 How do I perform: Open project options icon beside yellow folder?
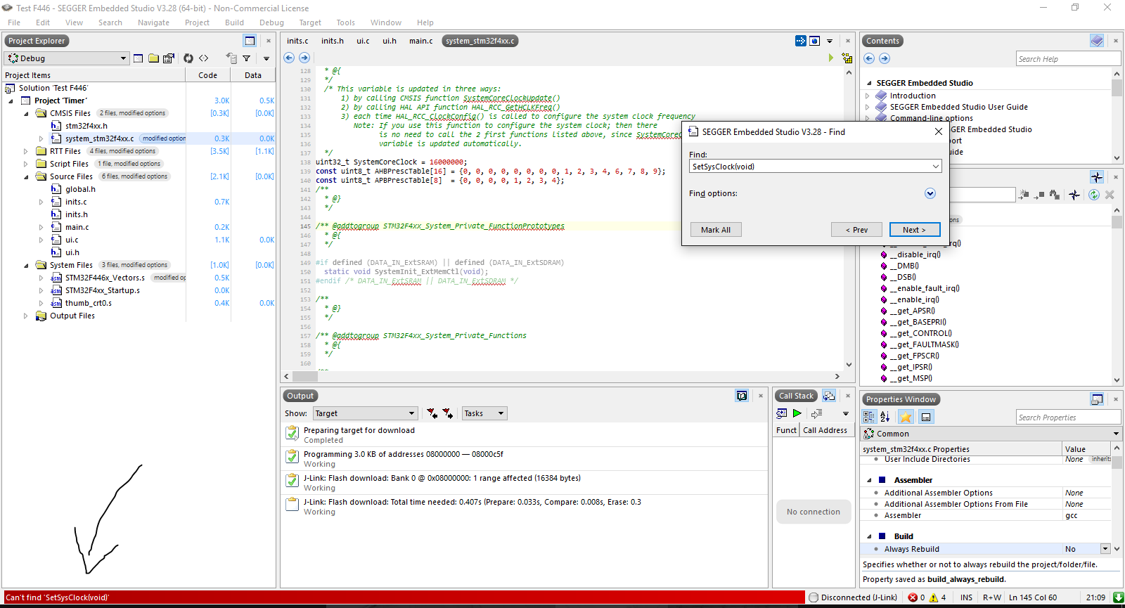(169, 58)
